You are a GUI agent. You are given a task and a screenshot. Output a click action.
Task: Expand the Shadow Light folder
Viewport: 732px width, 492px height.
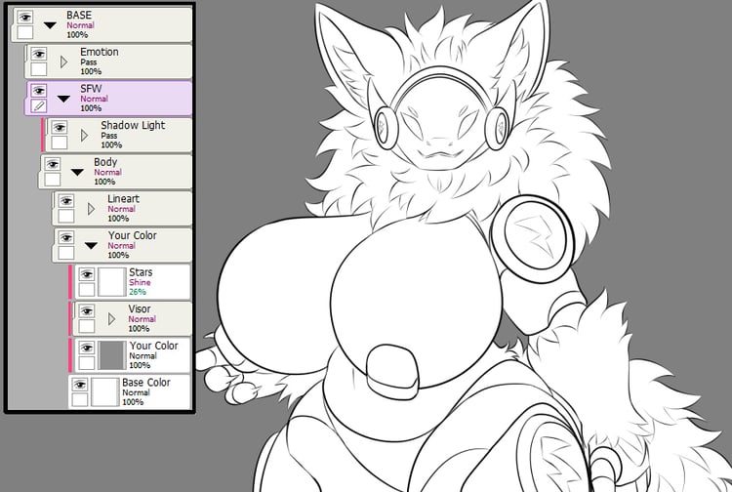click(85, 136)
